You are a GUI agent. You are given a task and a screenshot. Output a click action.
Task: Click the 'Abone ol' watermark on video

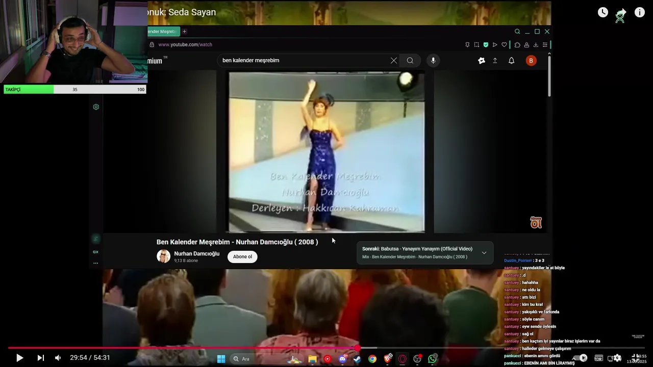tap(536, 222)
